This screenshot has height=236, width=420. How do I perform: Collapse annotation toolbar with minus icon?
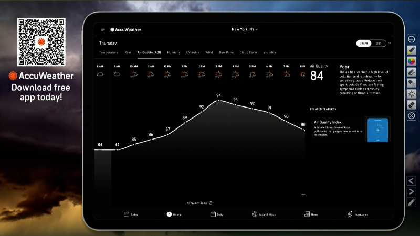pos(412,39)
